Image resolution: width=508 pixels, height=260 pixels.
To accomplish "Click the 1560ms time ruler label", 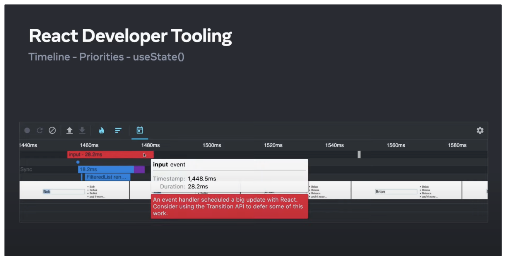I will tap(396, 145).
